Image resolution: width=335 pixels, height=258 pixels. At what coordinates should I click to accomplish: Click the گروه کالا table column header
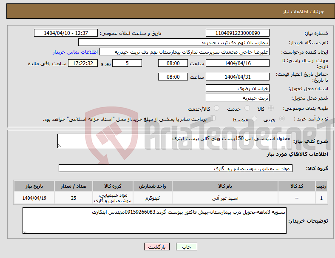point(113,186)
